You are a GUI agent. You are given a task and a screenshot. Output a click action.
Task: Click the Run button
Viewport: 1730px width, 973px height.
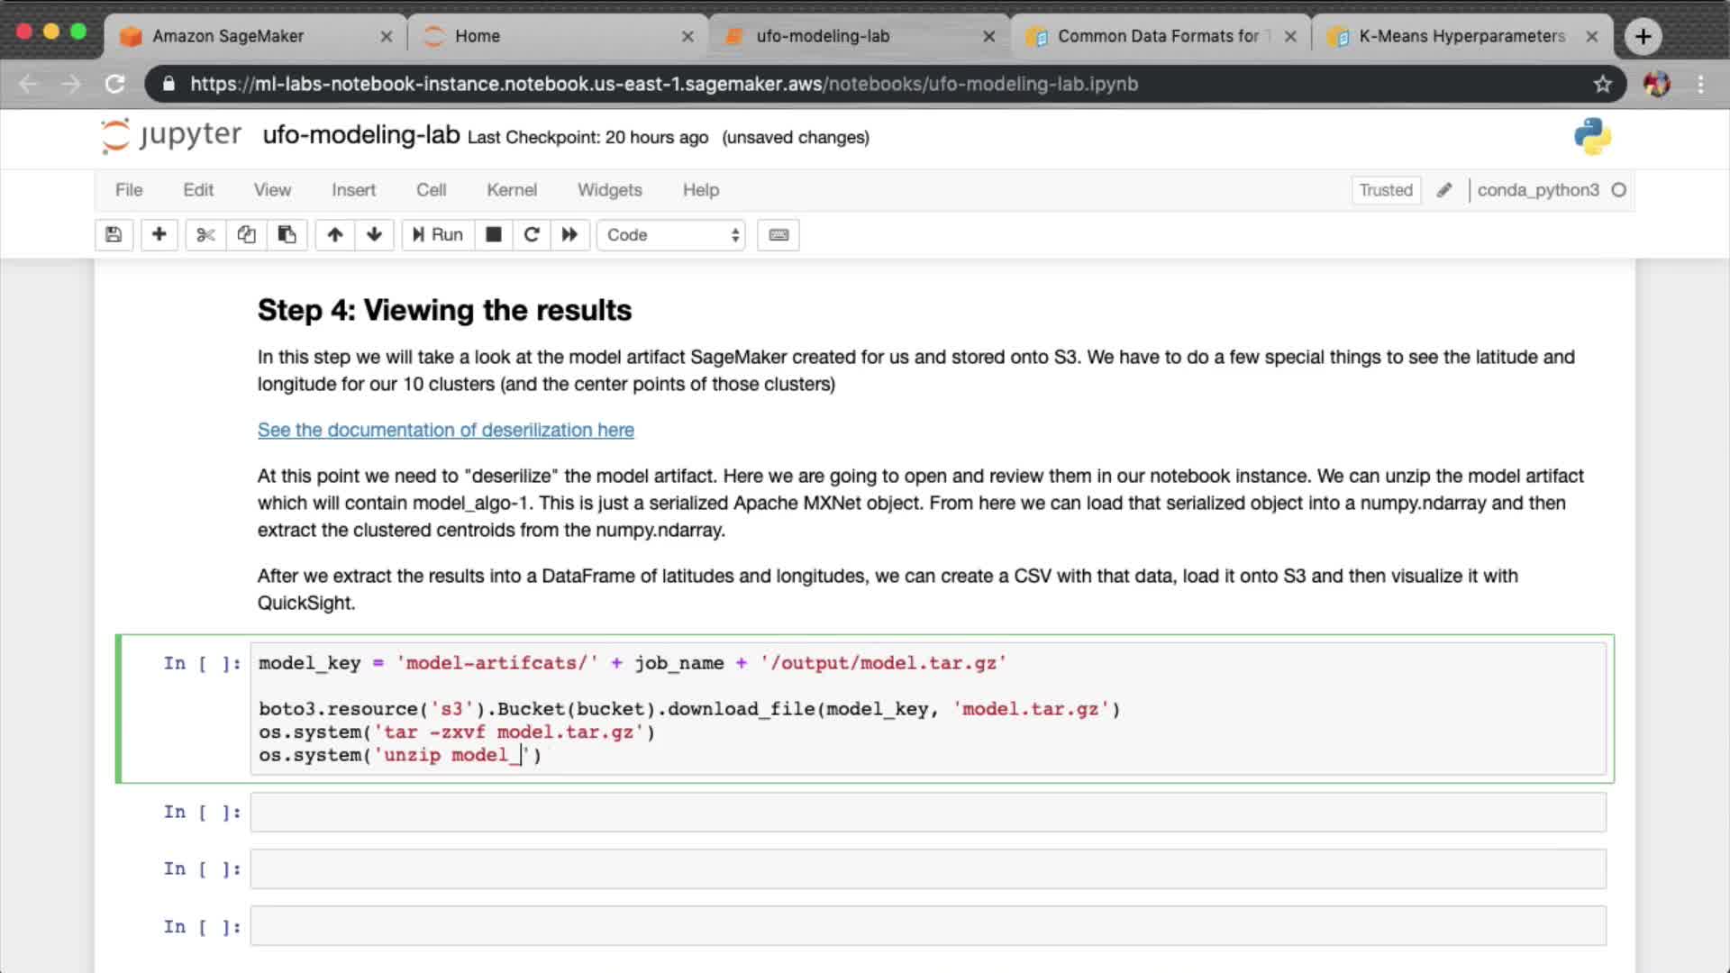438,235
